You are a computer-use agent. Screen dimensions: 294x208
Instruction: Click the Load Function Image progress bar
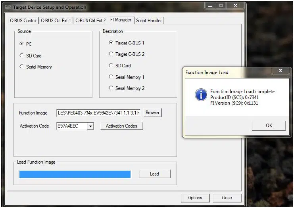pyautogui.click(x=75, y=174)
